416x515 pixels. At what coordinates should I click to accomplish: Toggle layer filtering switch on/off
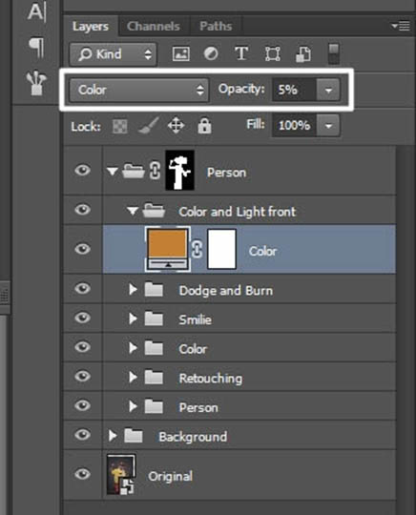334,53
